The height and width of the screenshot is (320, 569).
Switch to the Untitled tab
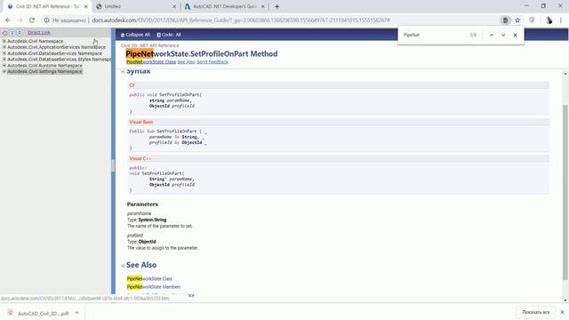click(x=136, y=6)
